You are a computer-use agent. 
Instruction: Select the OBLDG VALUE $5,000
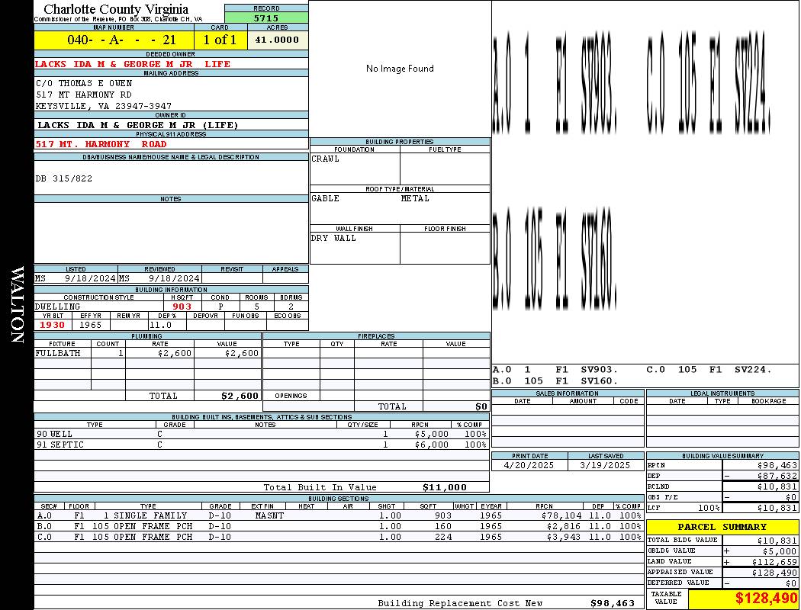click(780, 551)
